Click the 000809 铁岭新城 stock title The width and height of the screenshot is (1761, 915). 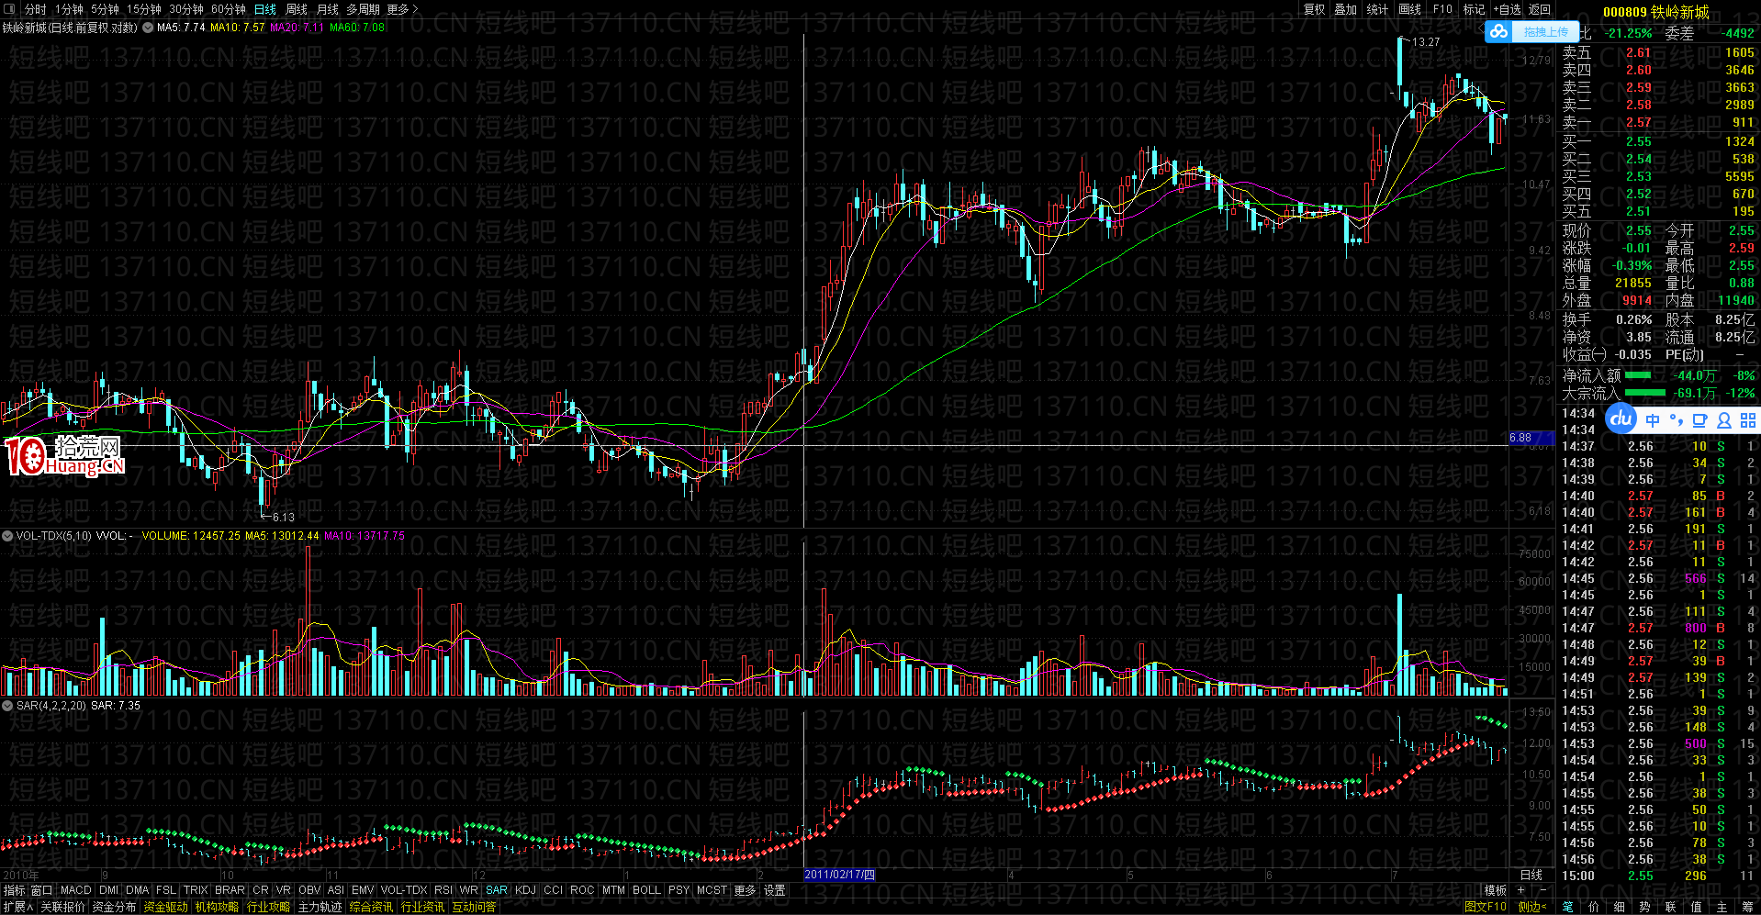coord(1656,12)
